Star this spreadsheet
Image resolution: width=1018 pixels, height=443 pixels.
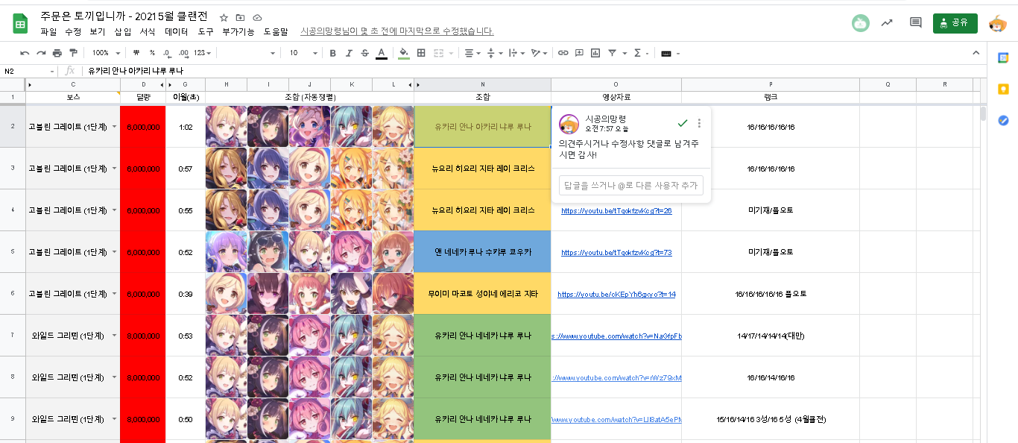224,17
